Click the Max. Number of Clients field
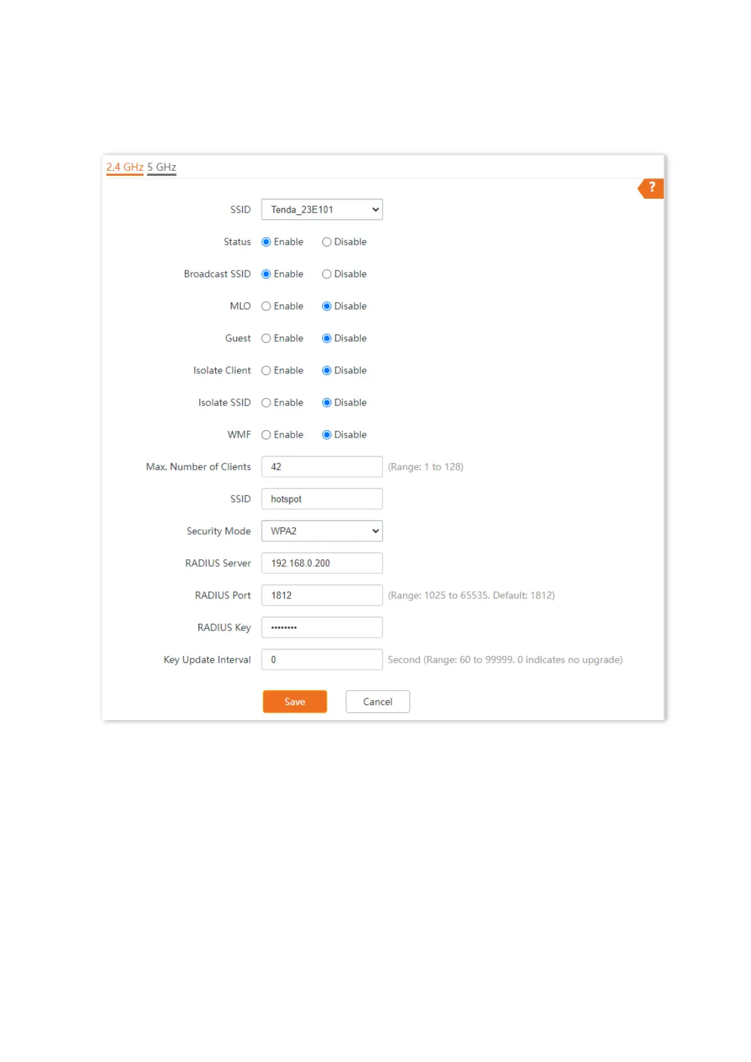This screenshot has height=1062, width=751. pos(322,467)
